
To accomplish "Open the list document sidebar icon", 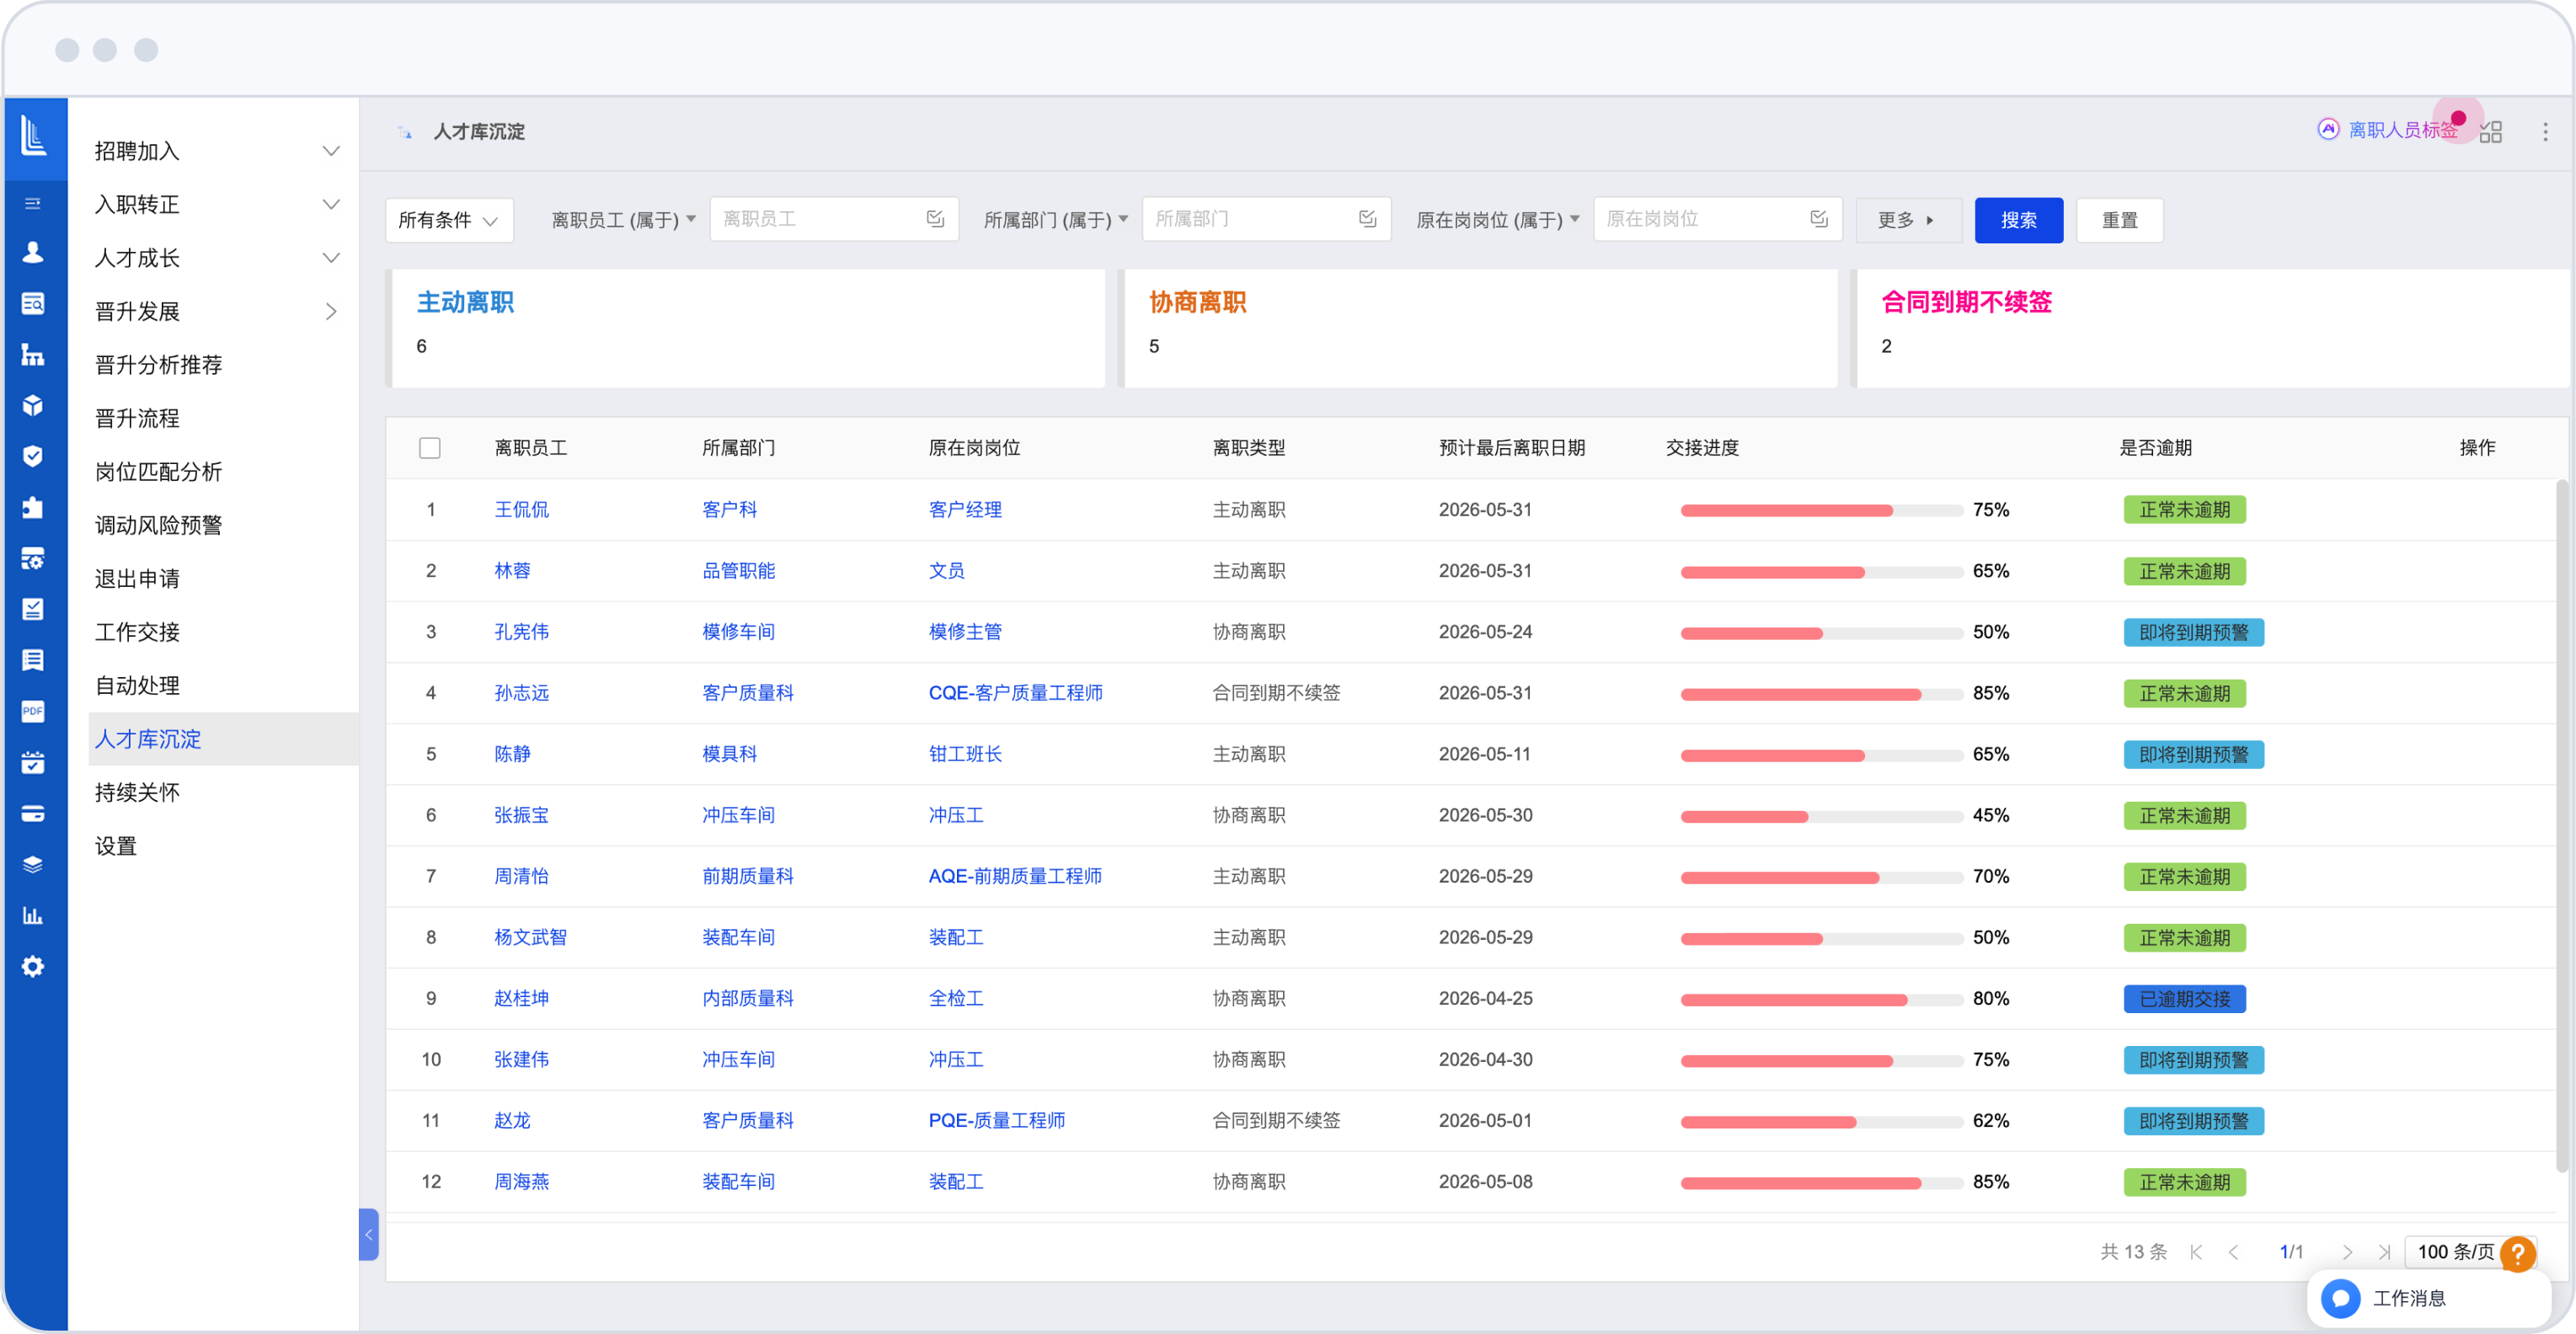I will click(x=33, y=660).
